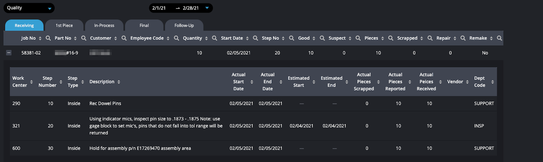Select the Rec Dowel Pins step row
The width and height of the screenshot is (543, 162).
point(253,104)
